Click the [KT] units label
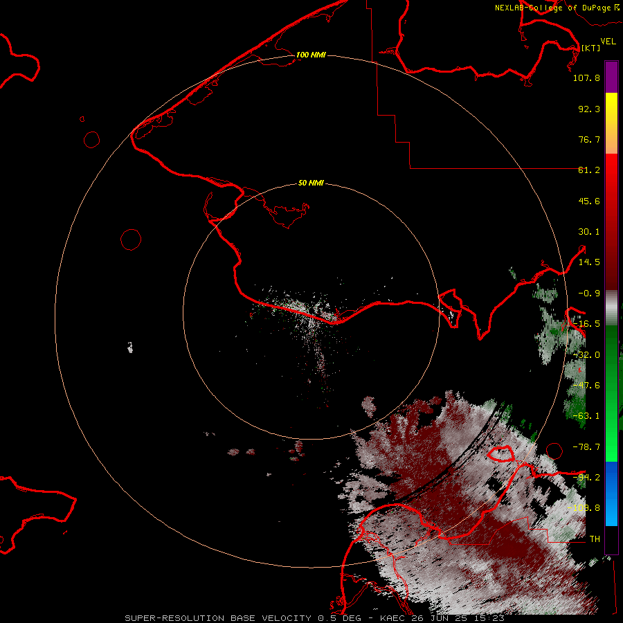The image size is (623, 623). click(x=591, y=48)
